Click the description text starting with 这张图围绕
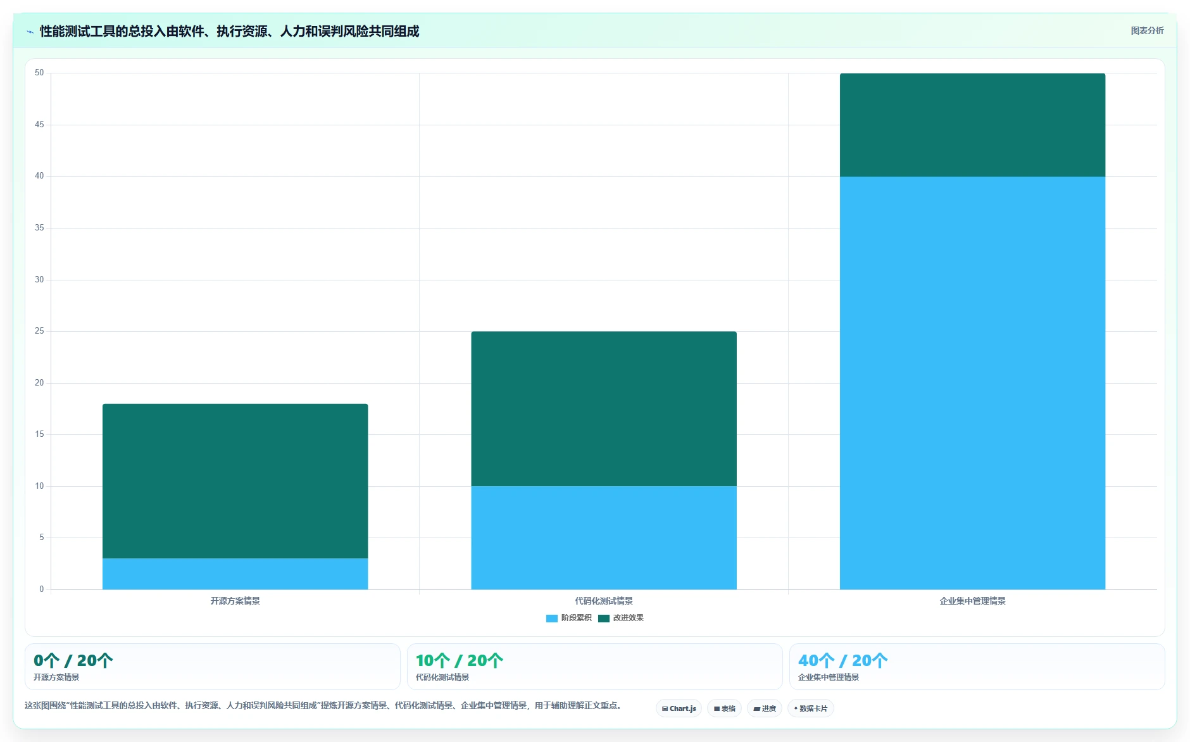The image size is (1190, 742). click(323, 705)
